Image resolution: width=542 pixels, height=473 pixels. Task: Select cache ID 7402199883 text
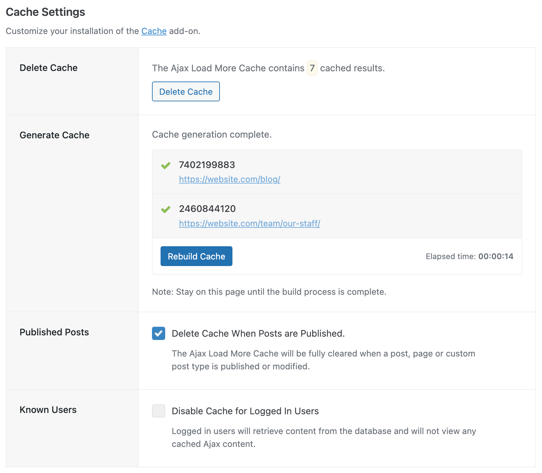pyautogui.click(x=207, y=165)
